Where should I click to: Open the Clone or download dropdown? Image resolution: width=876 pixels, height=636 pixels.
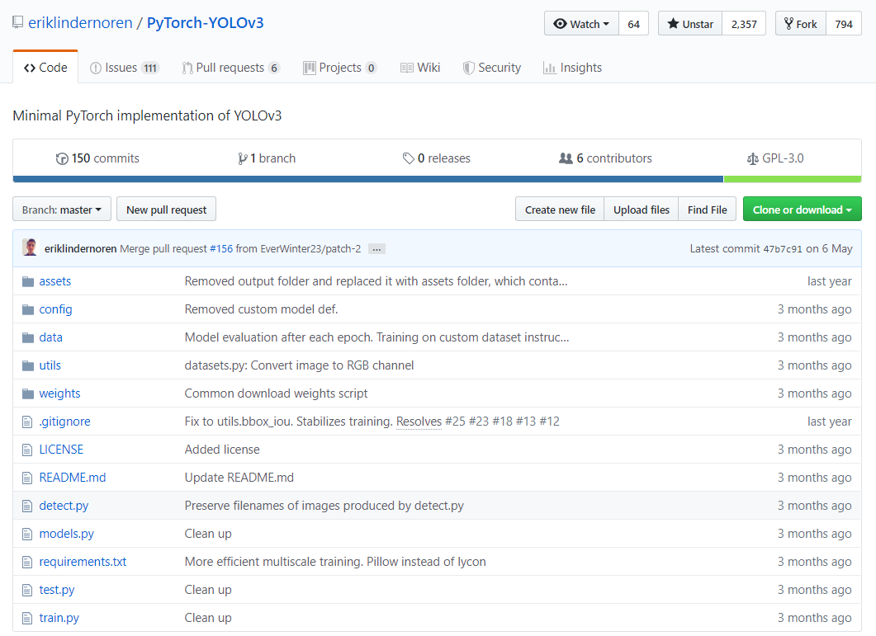(x=802, y=209)
